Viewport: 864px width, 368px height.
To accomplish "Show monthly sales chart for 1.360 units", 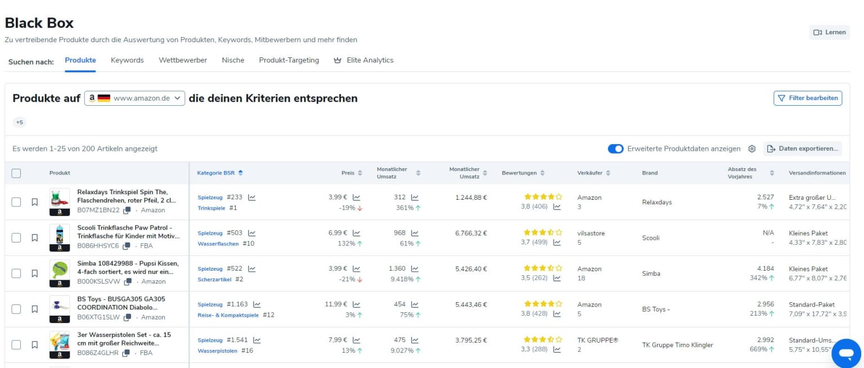I will 415,269.
